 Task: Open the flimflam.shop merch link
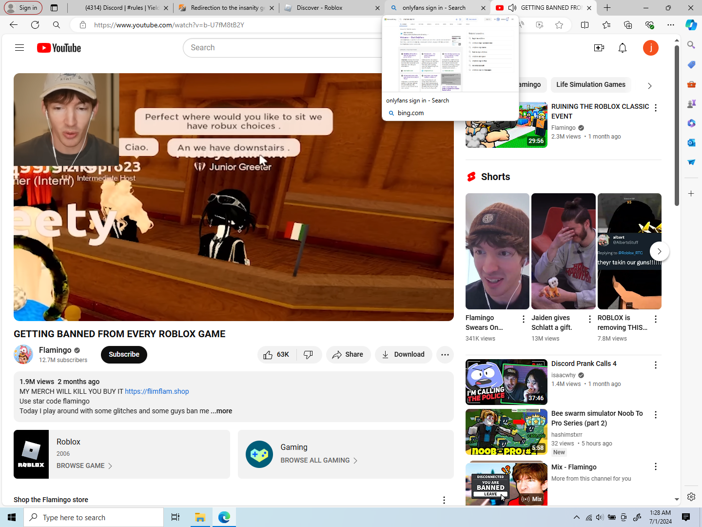click(x=157, y=391)
